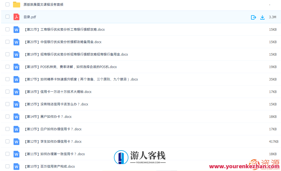Click the transfer/save icon on 目录.pdf row
Viewport: 281px width, 171px height.
tap(253, 17)
